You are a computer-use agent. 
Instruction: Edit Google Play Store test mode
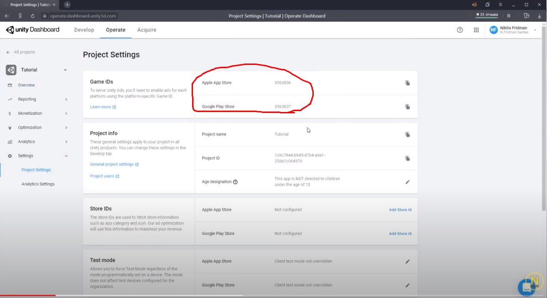407,285
